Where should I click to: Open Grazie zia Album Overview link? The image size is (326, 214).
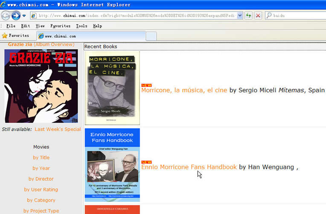pos(41,44)
